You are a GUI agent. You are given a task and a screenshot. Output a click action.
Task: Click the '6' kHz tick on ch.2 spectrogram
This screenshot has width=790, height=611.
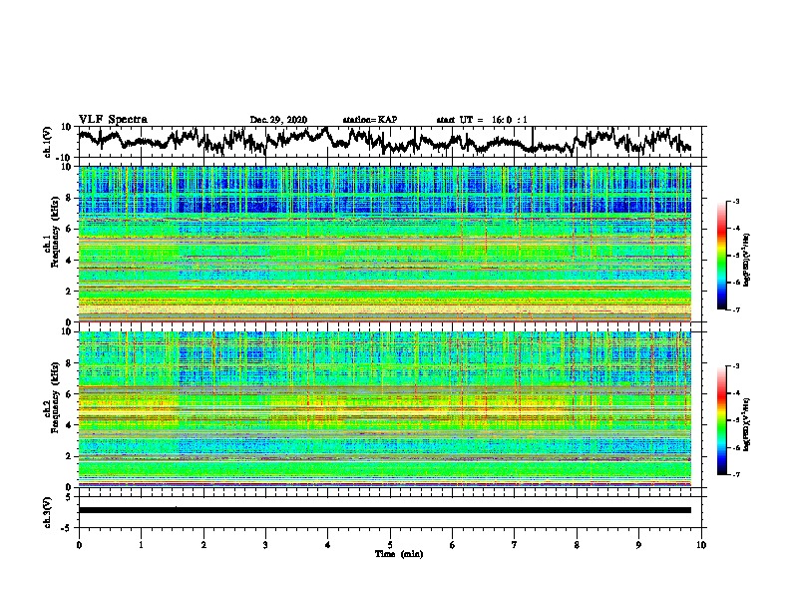pyautogui.click(x=70, y=393)
